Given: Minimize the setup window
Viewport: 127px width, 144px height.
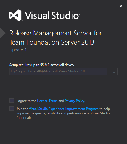Looking at the screenshot, I should [x=113, y=6].
